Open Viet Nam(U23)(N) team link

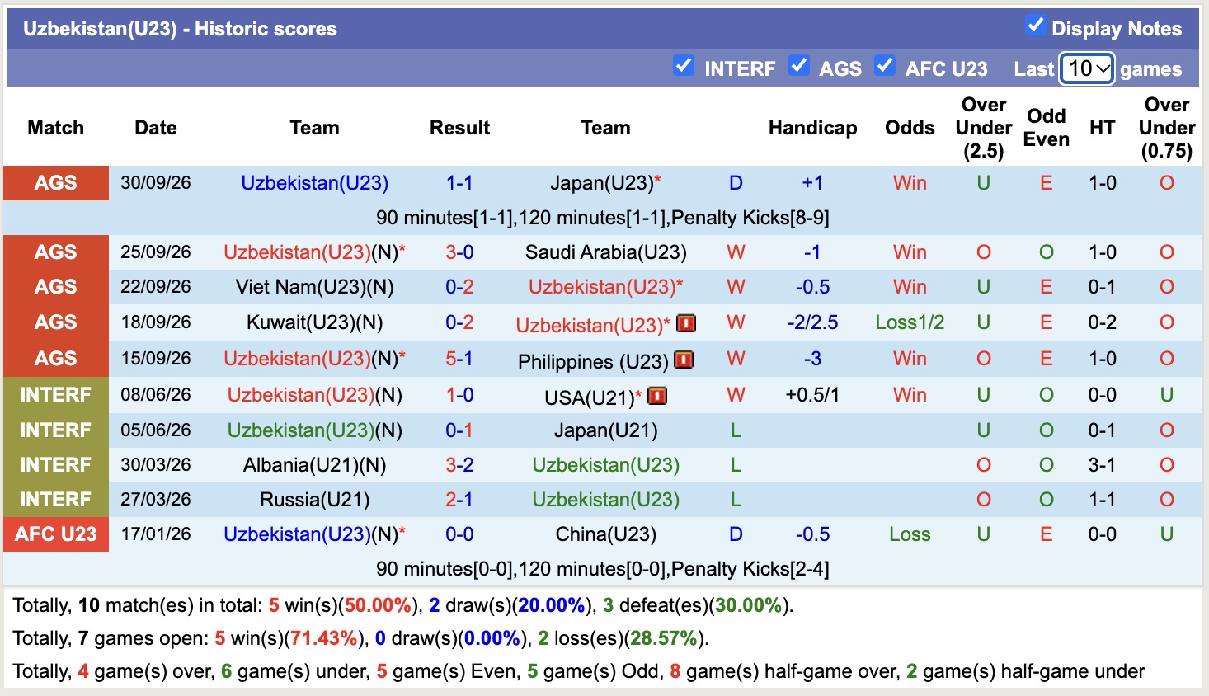pyautogui.click(x=315, y=287)
